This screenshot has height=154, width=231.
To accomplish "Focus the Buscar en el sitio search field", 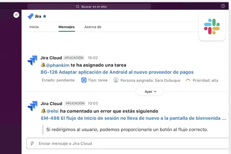I will [x=89, y=7].
